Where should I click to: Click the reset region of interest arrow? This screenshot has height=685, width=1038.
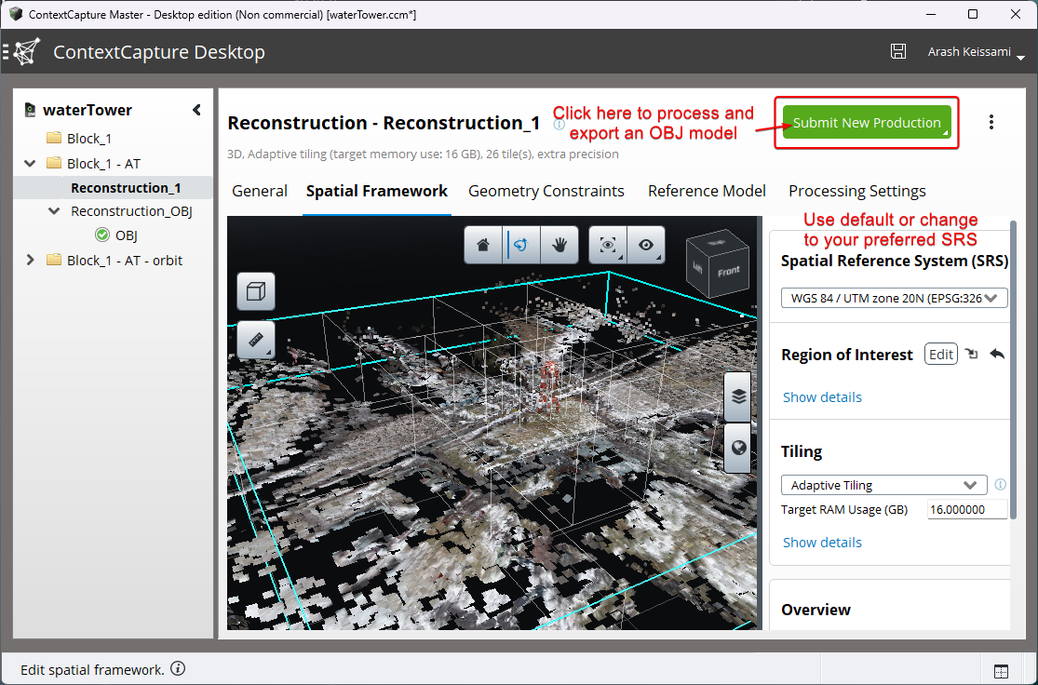[x=997, y=354]
